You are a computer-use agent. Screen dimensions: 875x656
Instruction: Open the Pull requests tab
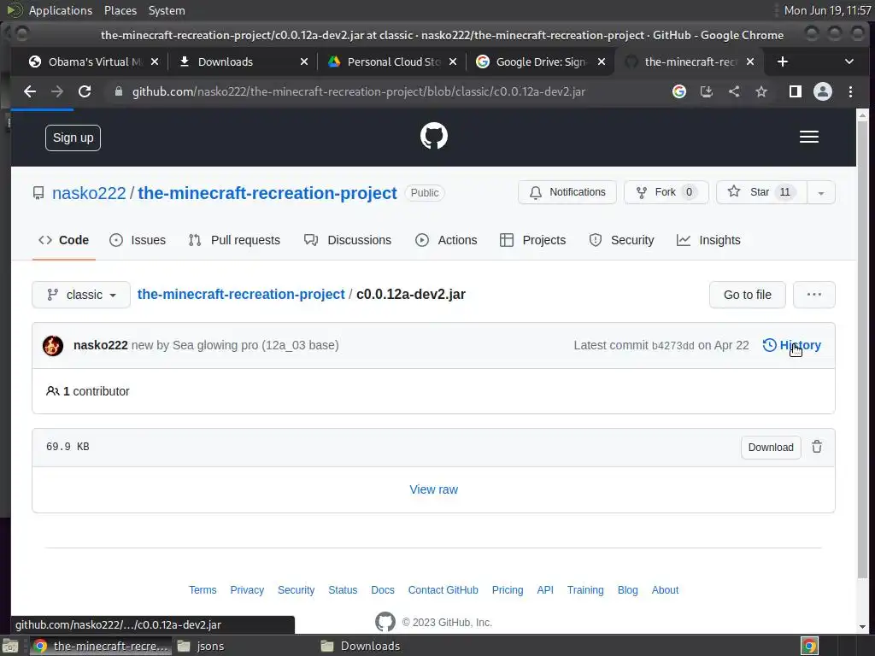click(234, 240)
